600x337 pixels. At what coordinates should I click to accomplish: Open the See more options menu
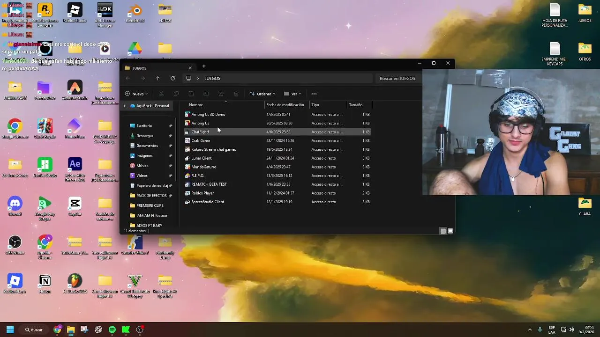[314, 94]
